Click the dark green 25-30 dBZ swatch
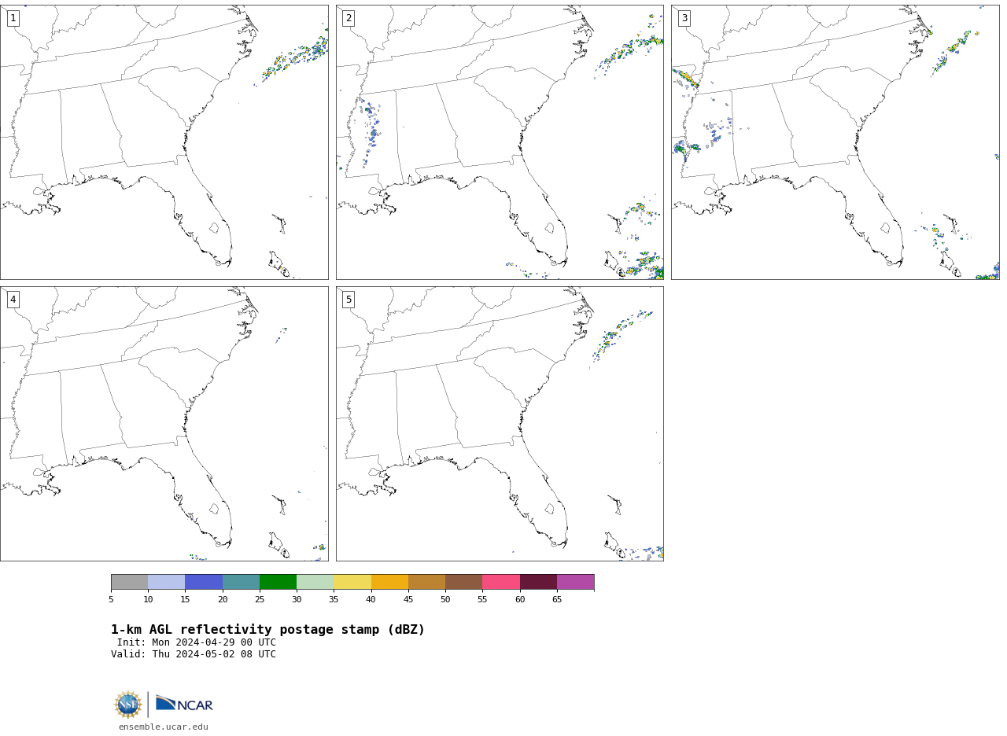The width and height of the screenshot is (1007, 736). (278, 582)
